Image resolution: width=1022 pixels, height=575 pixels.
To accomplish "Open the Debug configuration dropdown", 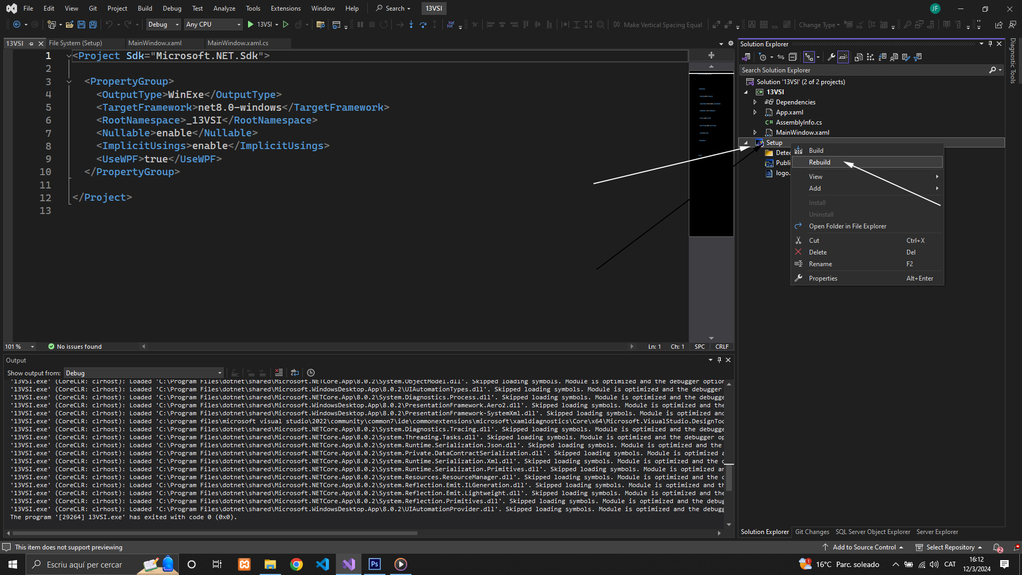I will tap(163, 24).
